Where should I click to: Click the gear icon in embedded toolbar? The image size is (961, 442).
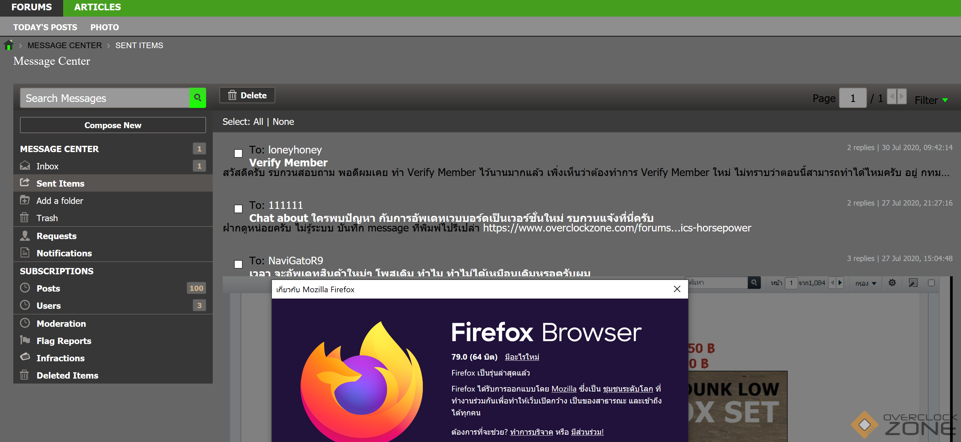[892, 283]
